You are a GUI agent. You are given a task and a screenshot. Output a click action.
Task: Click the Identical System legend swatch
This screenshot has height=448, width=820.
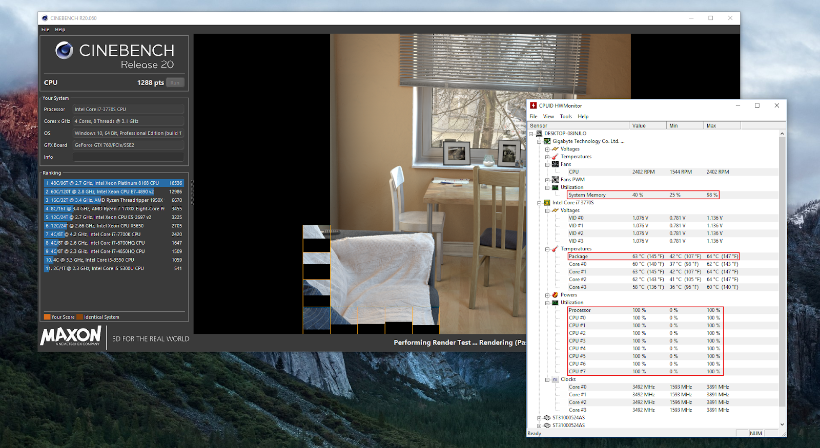79,317
